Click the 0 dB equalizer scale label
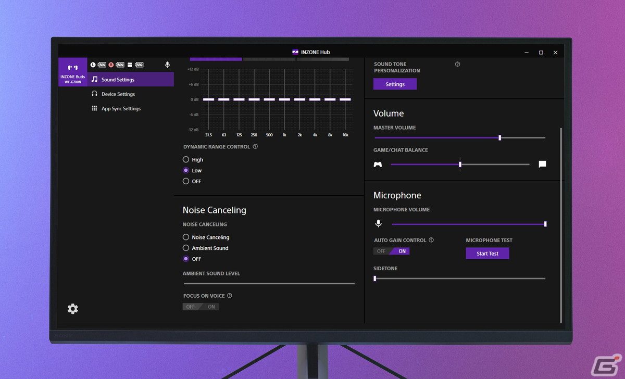Screen dimensions: 625x379 pyautogui.click(x=195, y=99)
